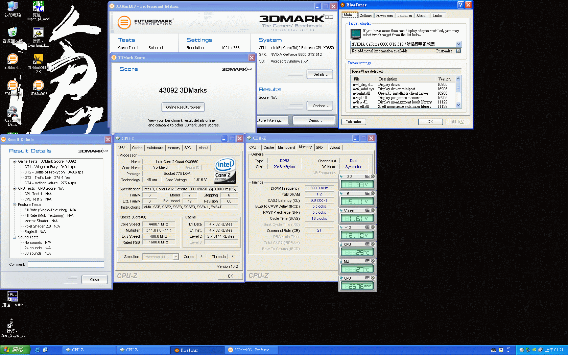
Task: Click the language bar options arrow
Action: (508, 352)
